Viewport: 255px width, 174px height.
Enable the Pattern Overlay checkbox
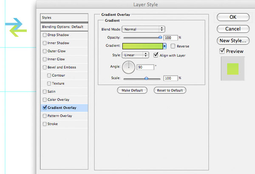coord(45,116)
